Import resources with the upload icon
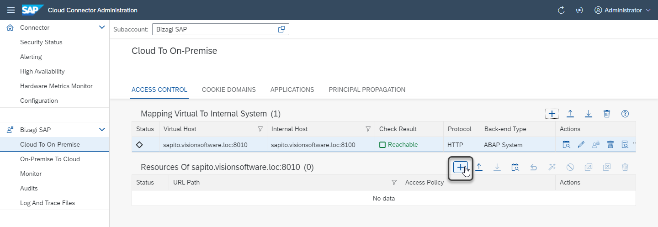Viewport: 658px width, 227px height. click(x=479, y=167)
